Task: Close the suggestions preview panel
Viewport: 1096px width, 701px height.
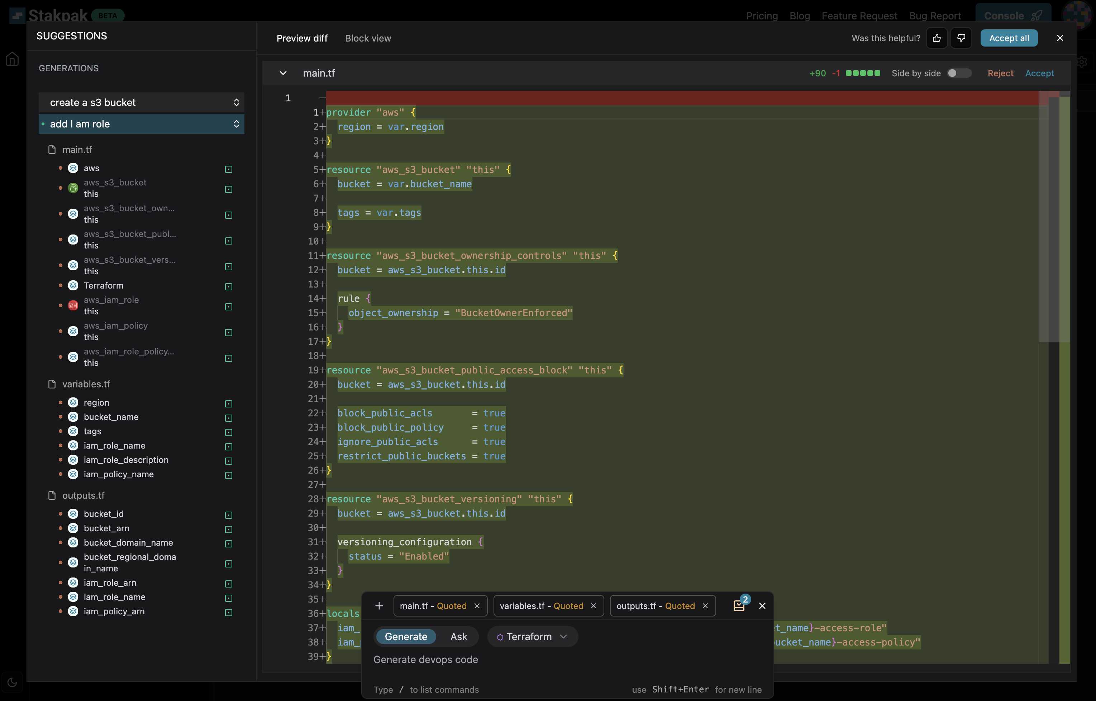Action: coord(1060,38)
